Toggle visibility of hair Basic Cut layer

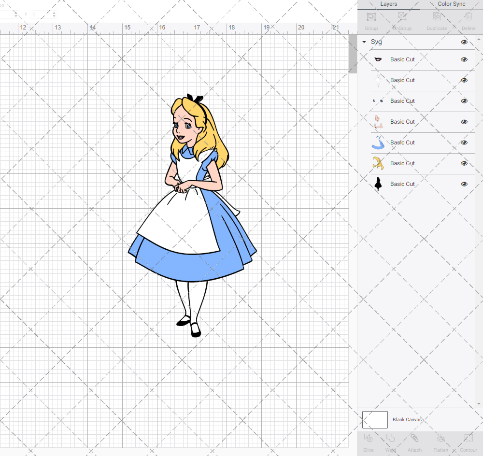[464, 163]
